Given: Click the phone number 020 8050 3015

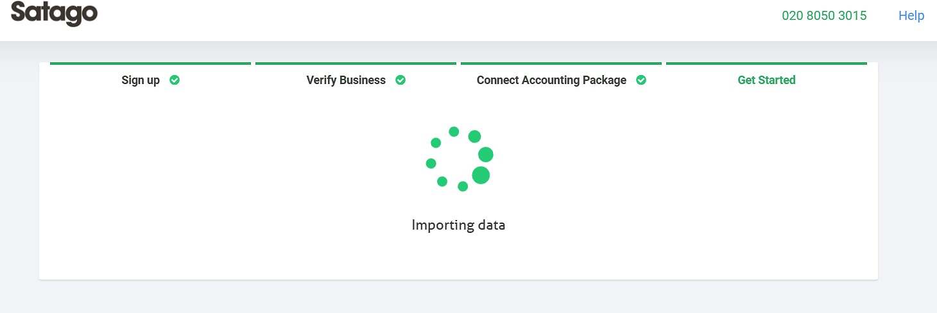Looking at the screenshot, I should point(824,16).
